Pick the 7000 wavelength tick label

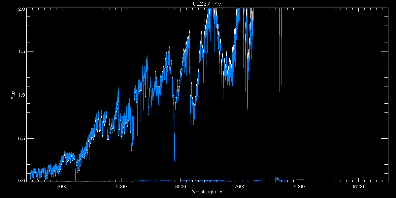pyautogui.click(x=240, y=187)
